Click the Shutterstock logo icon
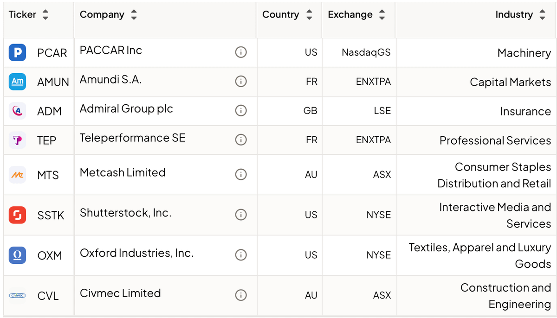The width and height of the screenshot is (557, 318). coord(18,215)
